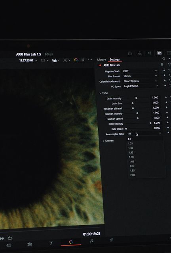The height and width of the screenshot is (253, 171).
Task: Open the Edit page icon
Action: 30,244
